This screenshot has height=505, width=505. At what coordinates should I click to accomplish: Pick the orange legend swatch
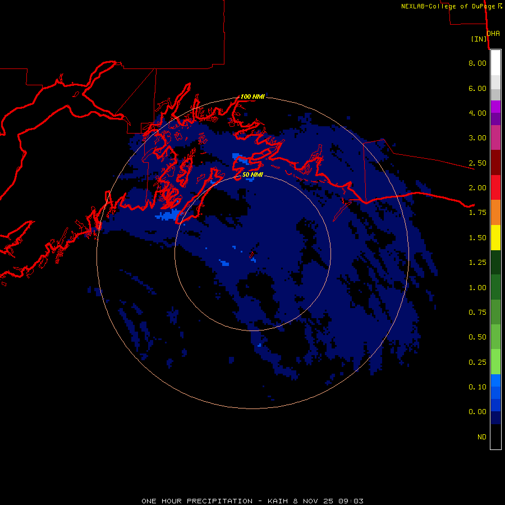coord(495,212)
